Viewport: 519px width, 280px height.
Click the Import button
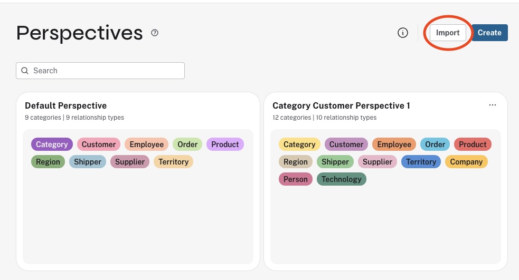[x=448, y=33]
